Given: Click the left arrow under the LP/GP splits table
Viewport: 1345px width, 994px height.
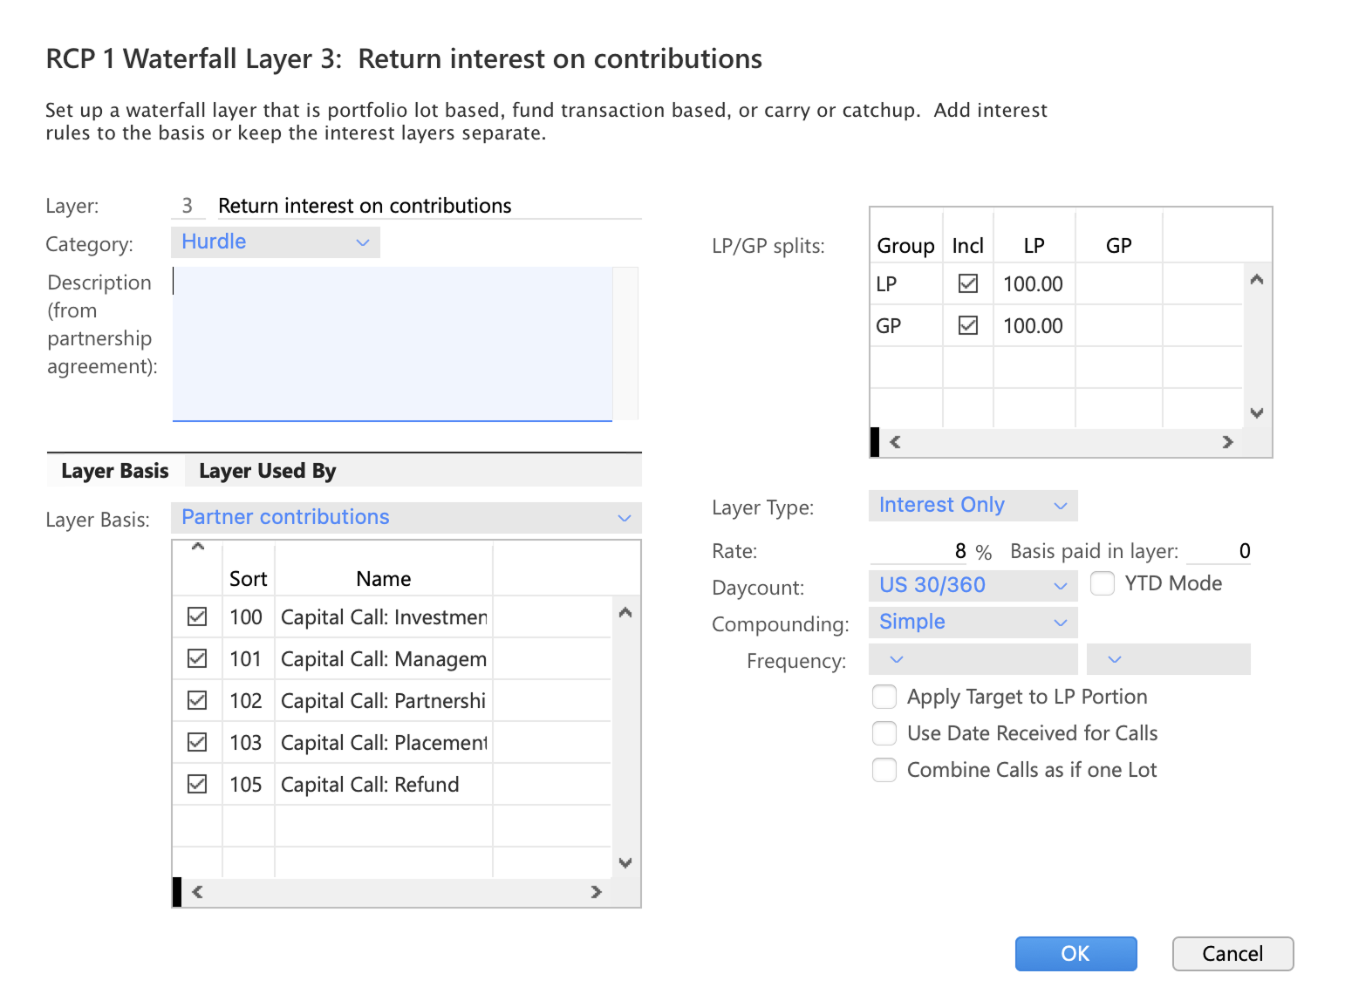Looking at the screenshot, I should (895, 442).
